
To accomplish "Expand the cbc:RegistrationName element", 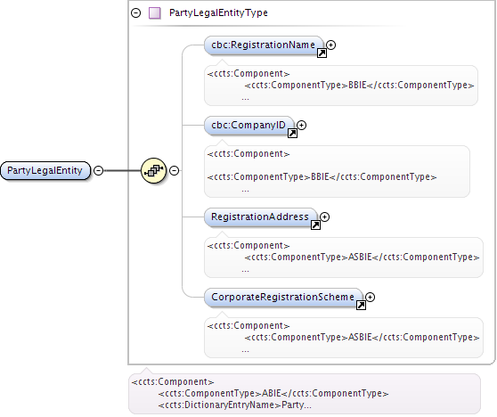I will 331,45.
